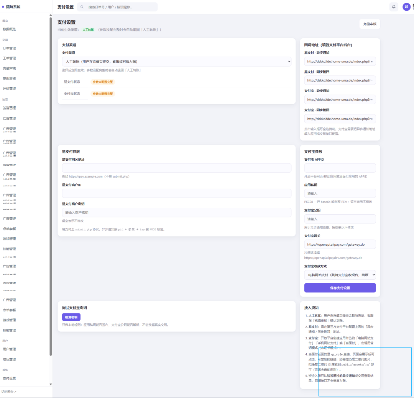Select the 支付宝公钥 input field

pos(340,219)
